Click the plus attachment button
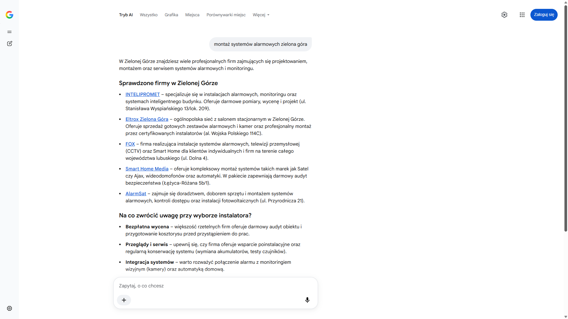Screen dimensions: 568x319 (124, 300)
